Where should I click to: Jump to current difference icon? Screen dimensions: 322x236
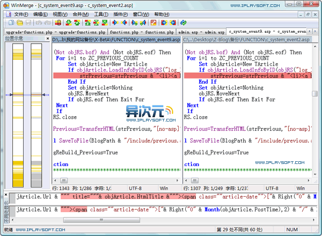[96, 23]
